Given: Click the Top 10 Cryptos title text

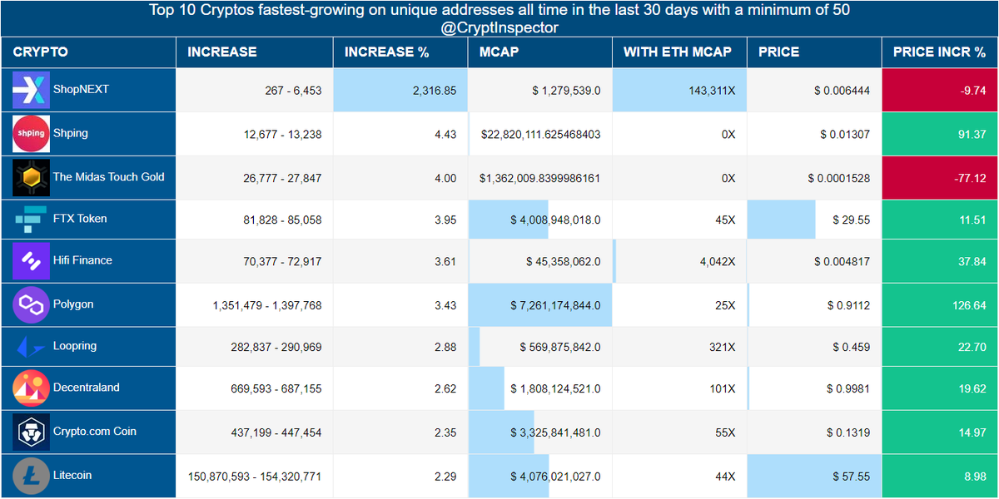Looking at the screenshot, I should click(499, 11).
